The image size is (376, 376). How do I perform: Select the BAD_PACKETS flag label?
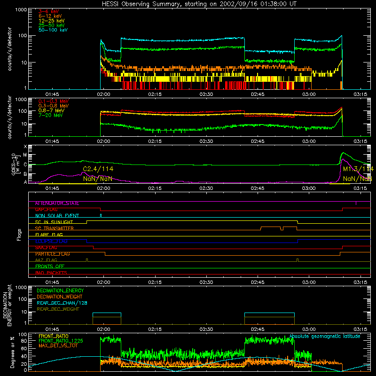pyautogui.click(x=51, y=273)
